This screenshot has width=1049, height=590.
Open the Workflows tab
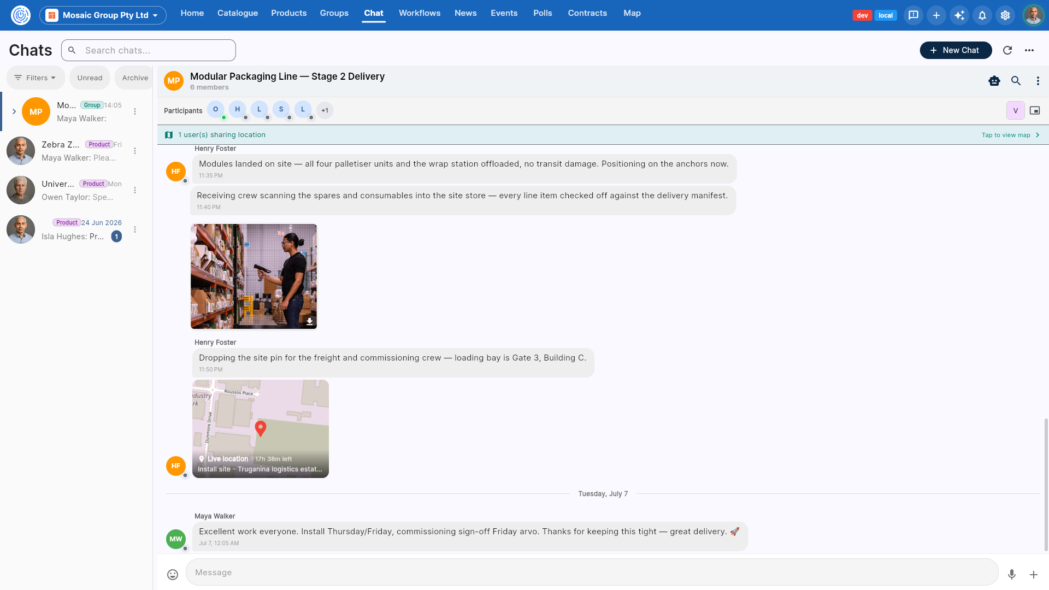click(x=420, y=13)
